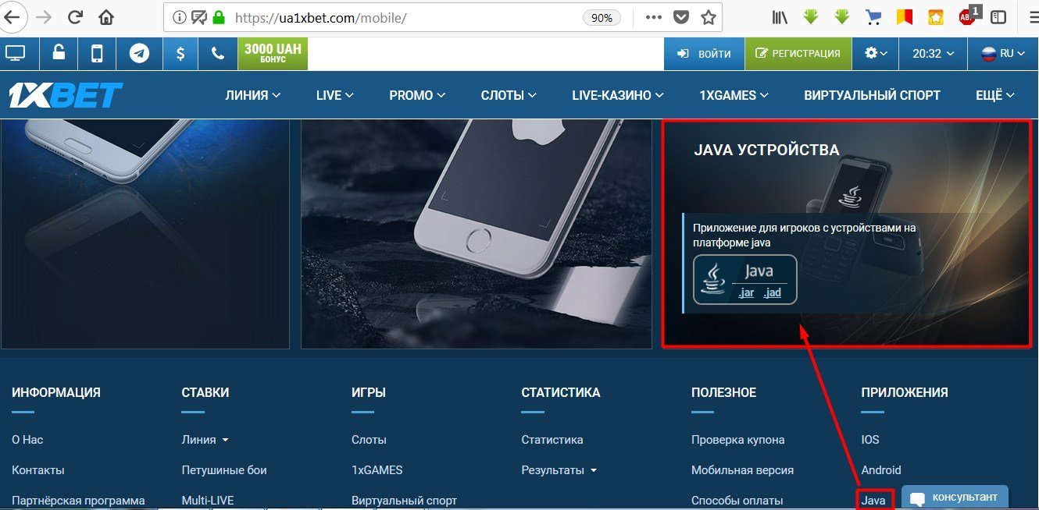The height and width of the screenshot is (510, 1039).
Task: Open Партнёрская программа link
Action: [78, 501]
